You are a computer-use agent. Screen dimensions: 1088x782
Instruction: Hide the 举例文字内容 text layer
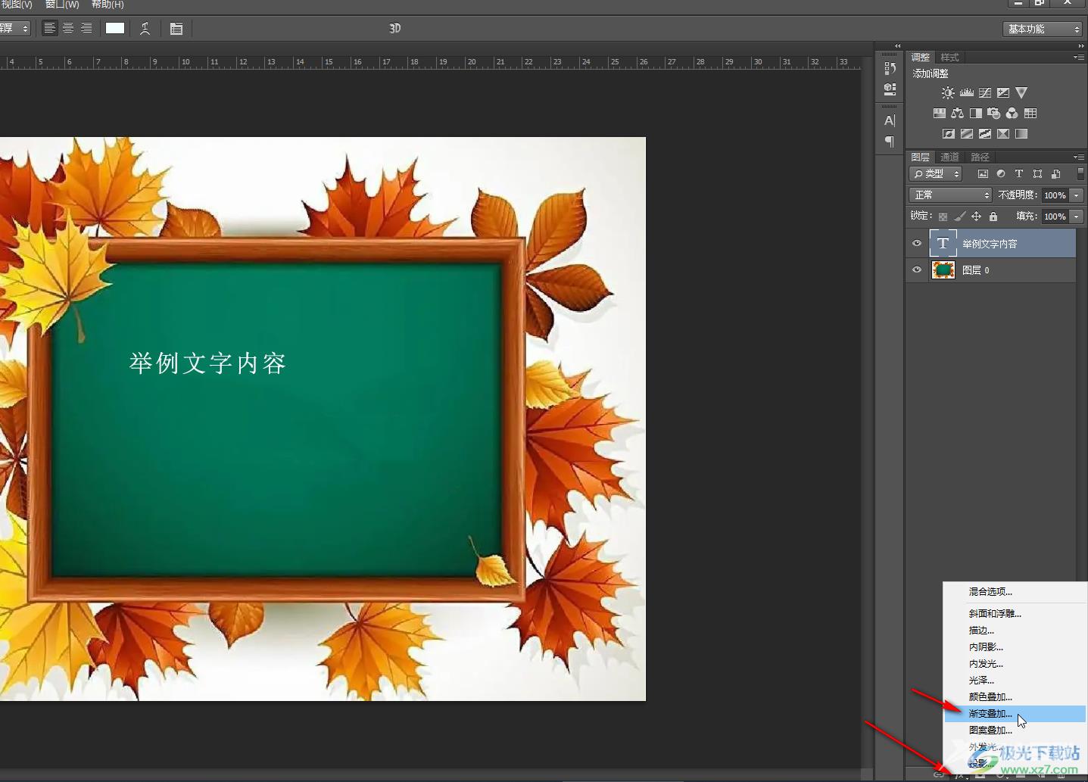coord(917,244)
